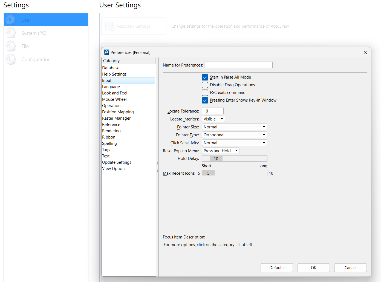The height and width of the screenshot is (282, 381).
Task: Select Spelling category
Action: coord(128,143)
